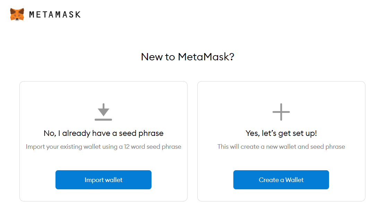Screen dimensions: 389x216
Task: Select the 'New to MetaMask?' heading
Action: [x=188, y=57]
